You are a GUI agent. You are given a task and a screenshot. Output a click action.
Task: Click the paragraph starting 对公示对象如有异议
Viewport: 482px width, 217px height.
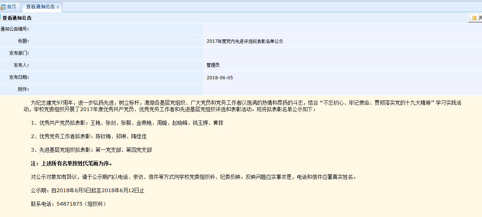click(193, 177)
